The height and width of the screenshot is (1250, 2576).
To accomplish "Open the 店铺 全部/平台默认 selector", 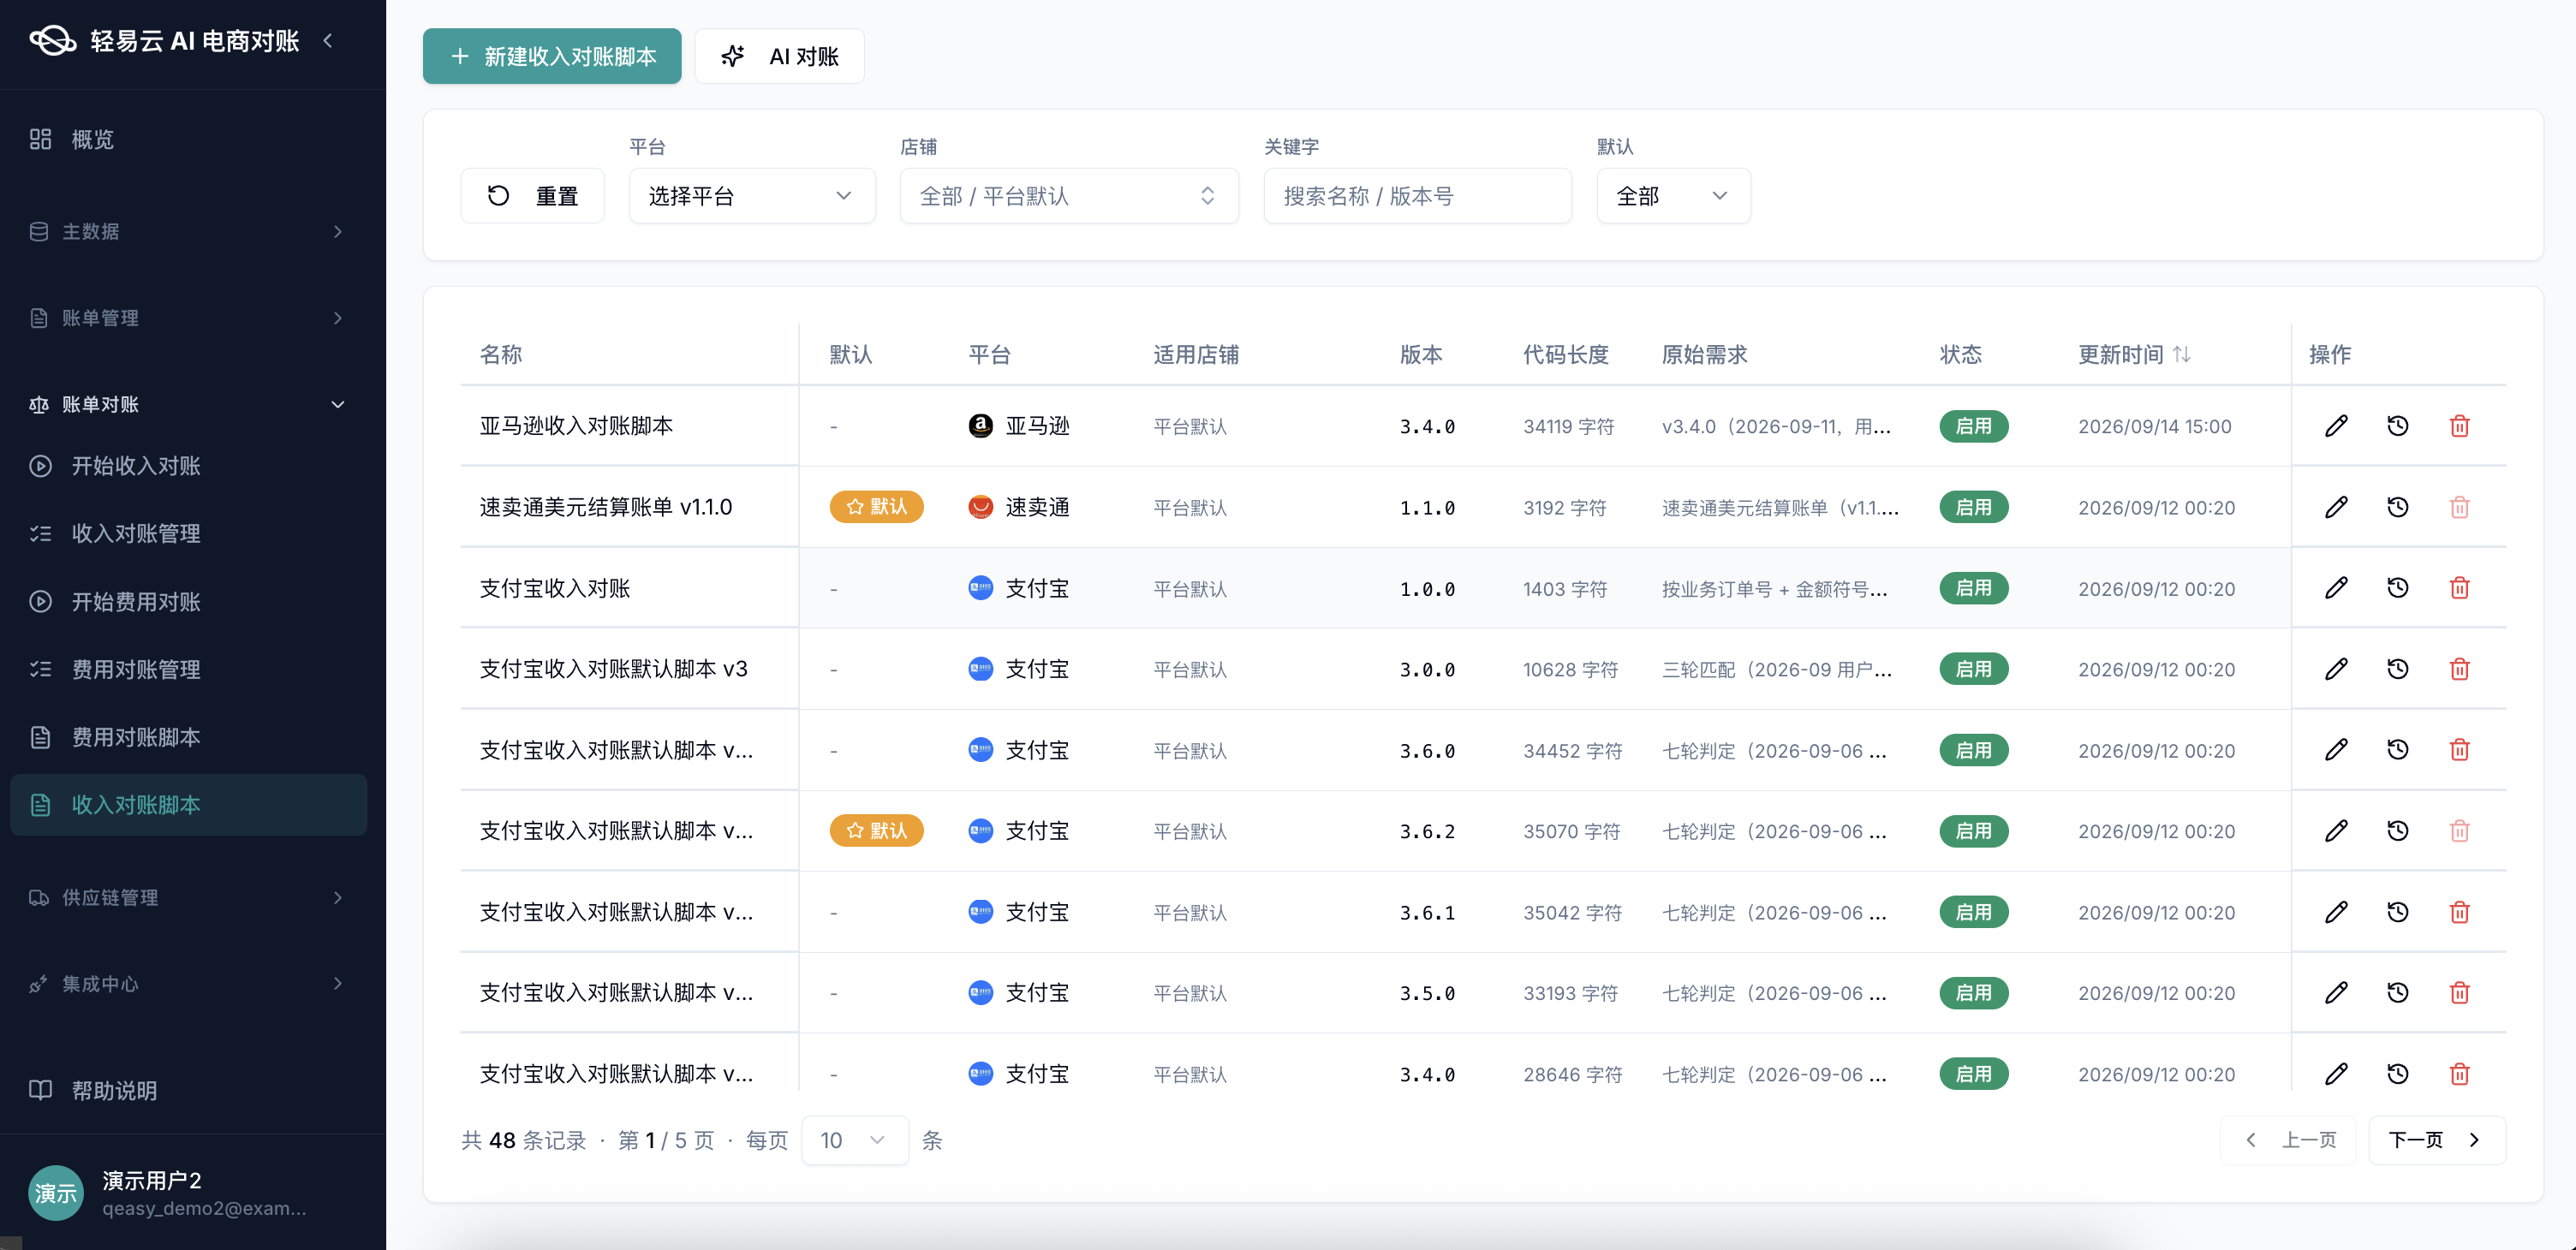I will tap(1069, 196).
